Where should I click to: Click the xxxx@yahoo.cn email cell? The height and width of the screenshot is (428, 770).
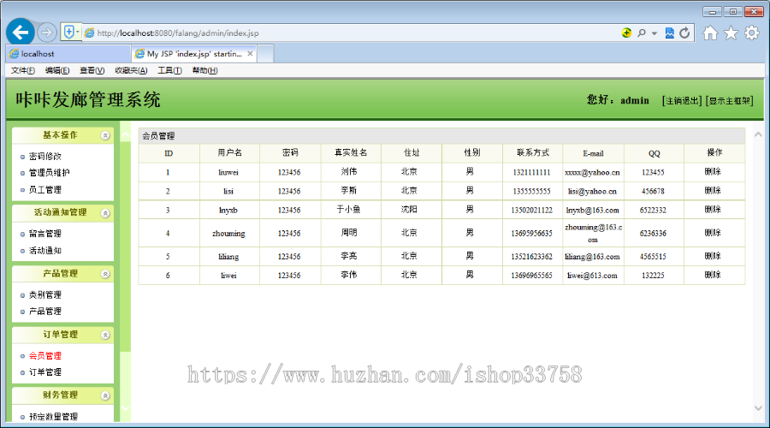click(592, 172)
